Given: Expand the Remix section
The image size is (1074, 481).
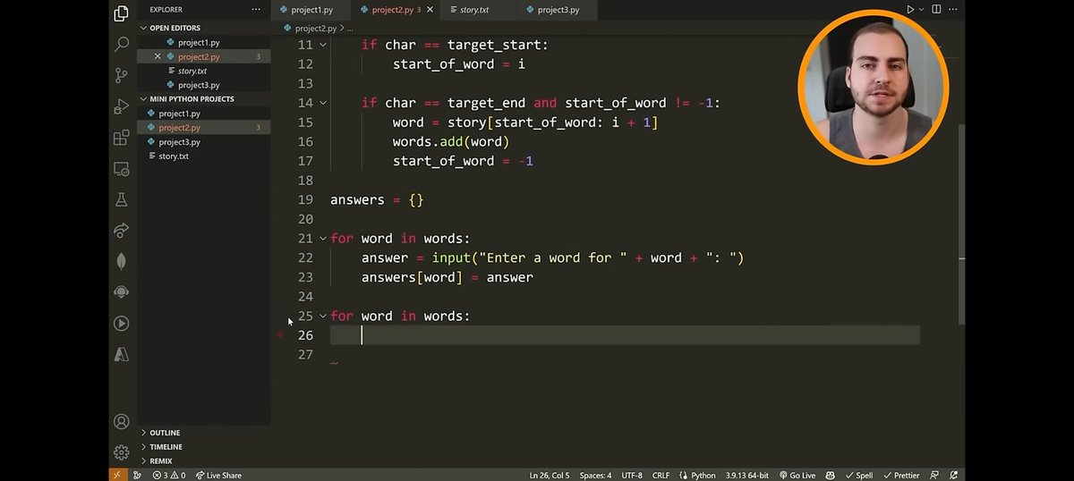Looking at the screenshot, I should (204, 461).
